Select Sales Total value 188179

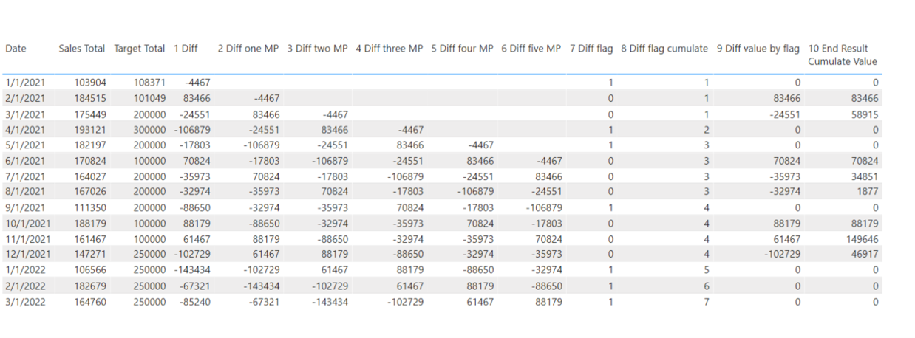(89, 223)
